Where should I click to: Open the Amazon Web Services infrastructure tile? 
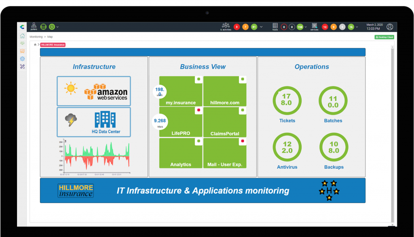click(x=94, y=91)
